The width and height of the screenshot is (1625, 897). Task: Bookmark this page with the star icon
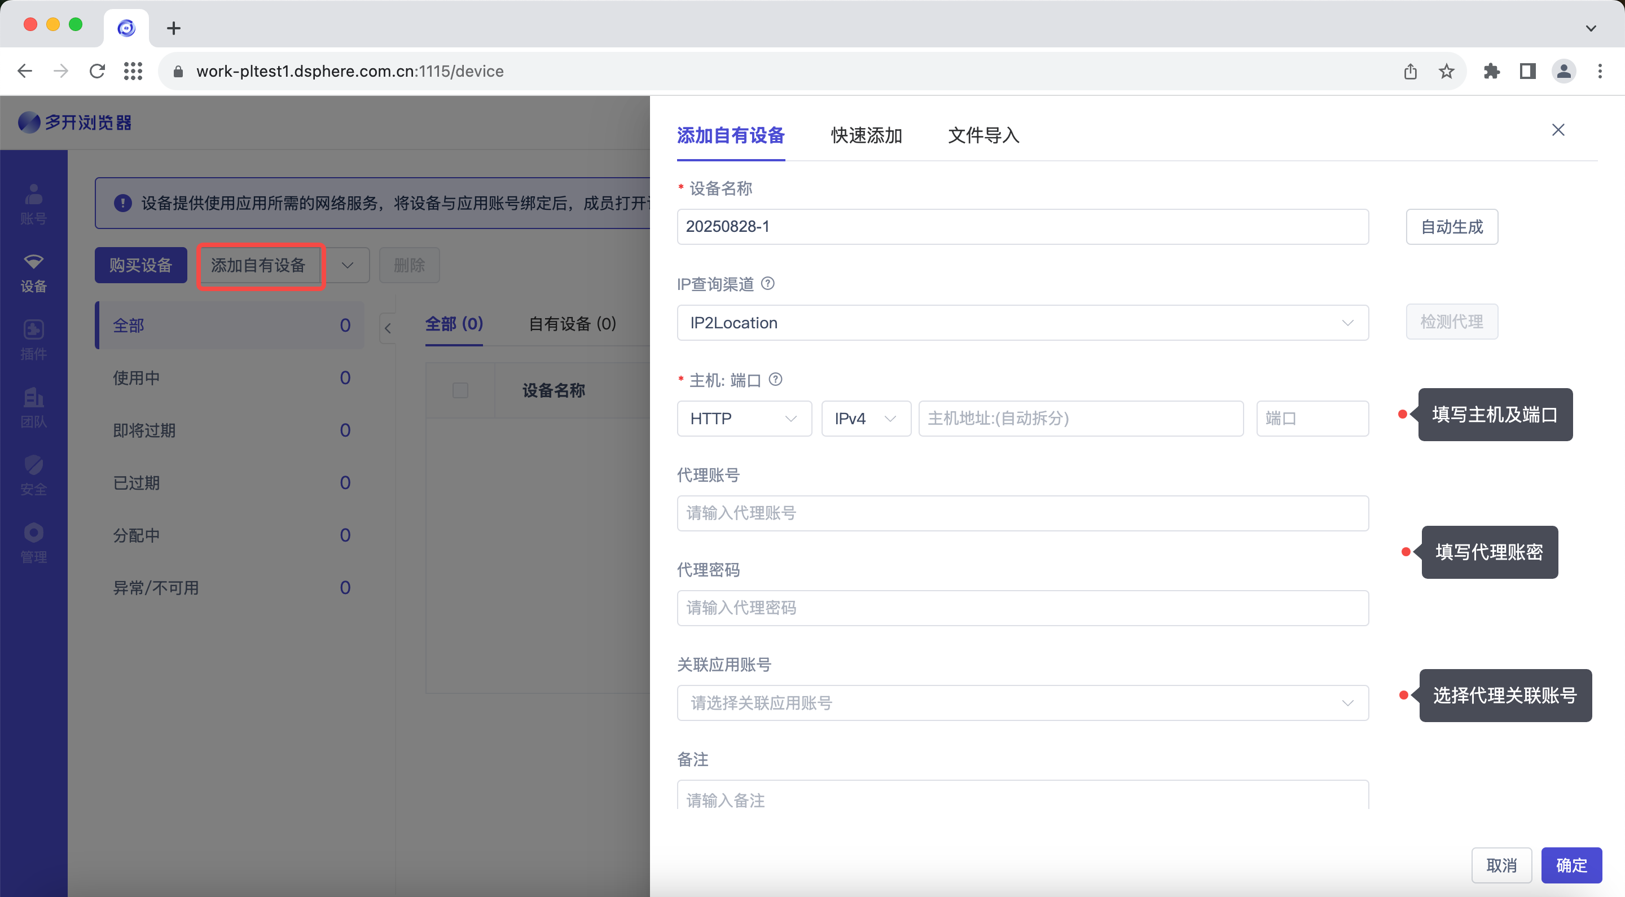[1447, 71]
